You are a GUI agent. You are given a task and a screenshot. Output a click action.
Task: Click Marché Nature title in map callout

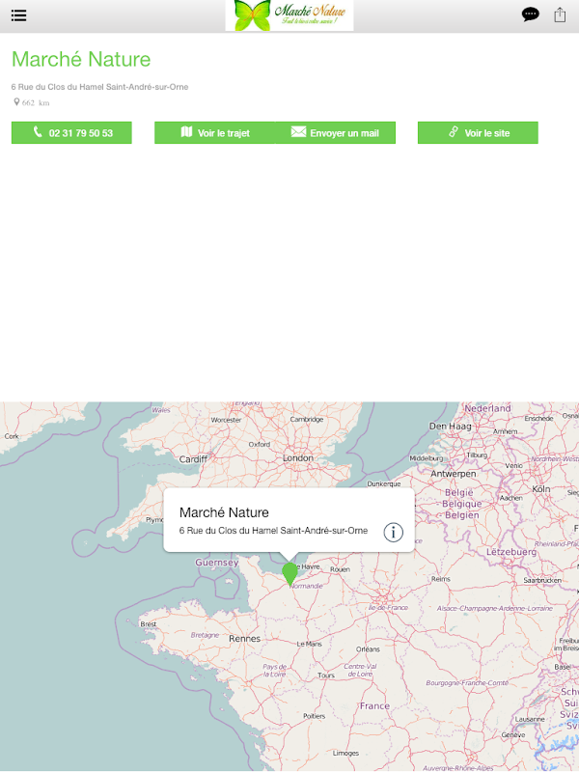click(224, 512)
